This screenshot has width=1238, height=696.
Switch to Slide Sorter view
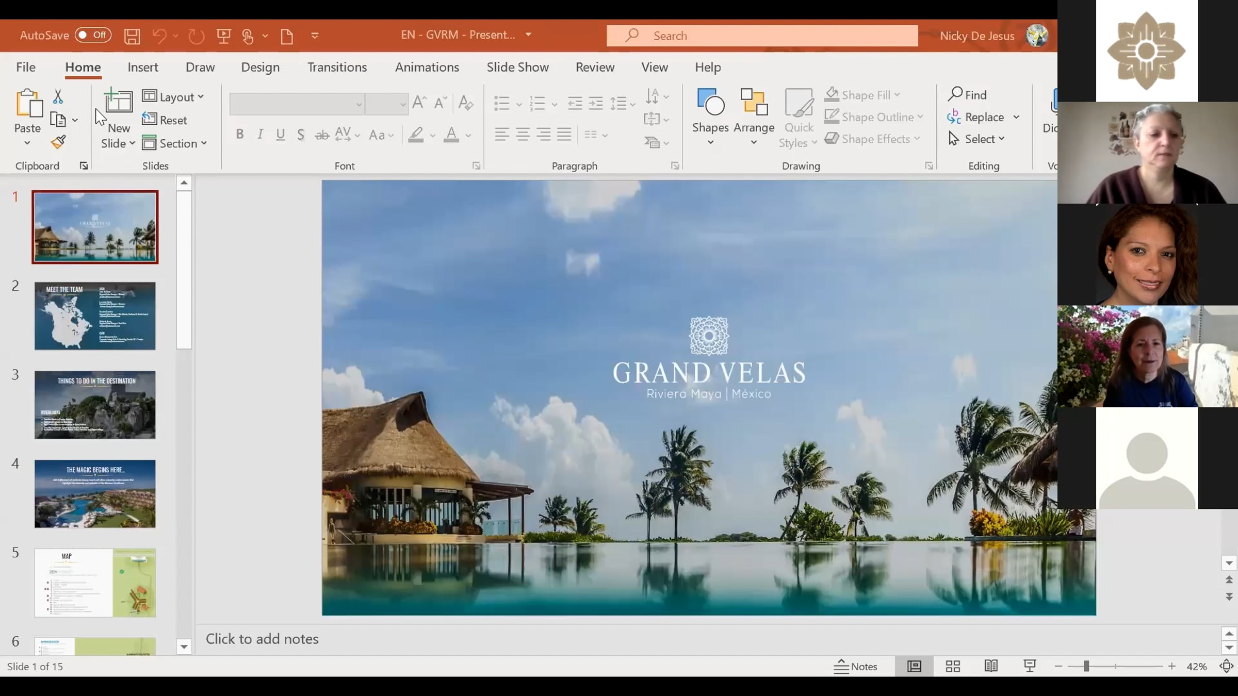pyautogui.click(x=953, y=666)
